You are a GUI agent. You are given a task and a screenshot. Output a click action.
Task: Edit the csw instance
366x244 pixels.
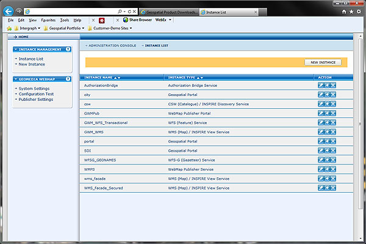[321, 104]
